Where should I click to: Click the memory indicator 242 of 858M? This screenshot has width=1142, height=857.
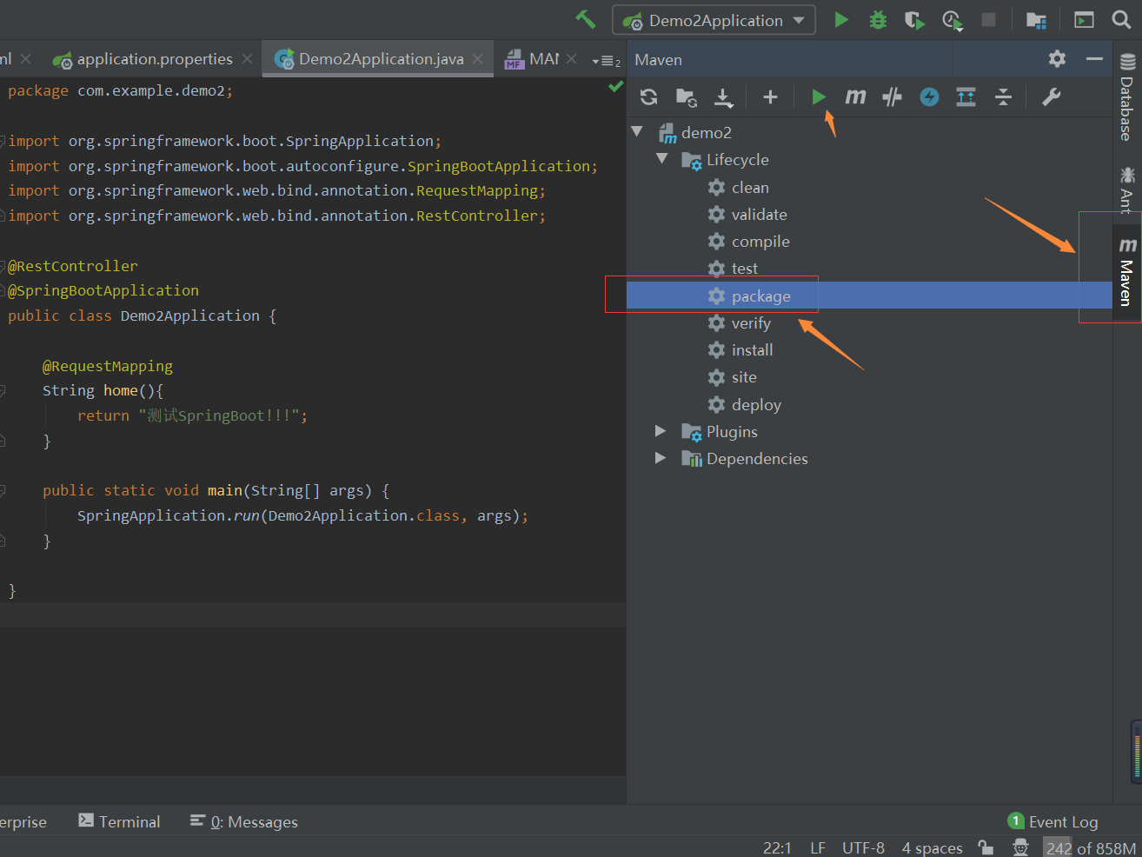tap(1091, 847)
